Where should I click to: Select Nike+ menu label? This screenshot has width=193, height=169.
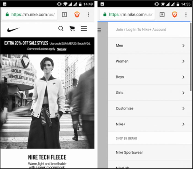coord(120,124)
